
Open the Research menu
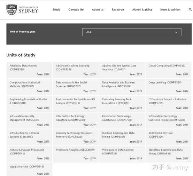click(x=118, y=10)
